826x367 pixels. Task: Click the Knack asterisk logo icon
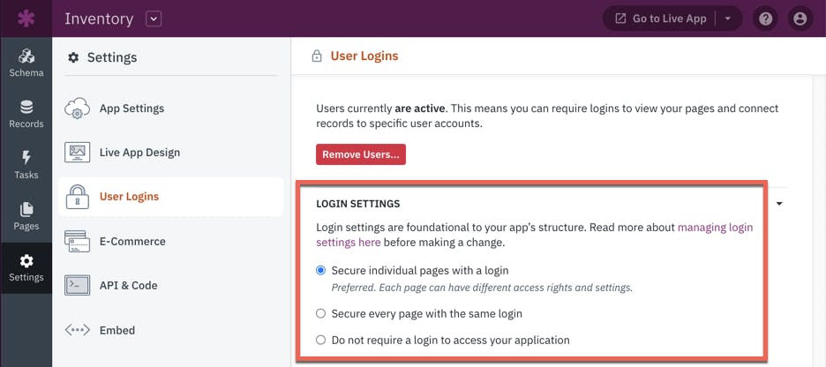(26, 19)
